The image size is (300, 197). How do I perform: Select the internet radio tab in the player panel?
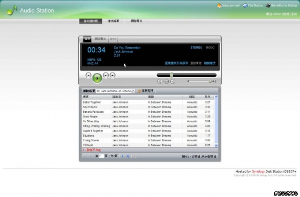pos(100,39)
